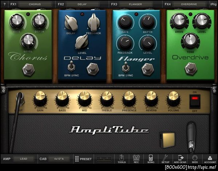Open the Account profile icon
This screenshot has height=171, width=218.
tap(210, 159)
